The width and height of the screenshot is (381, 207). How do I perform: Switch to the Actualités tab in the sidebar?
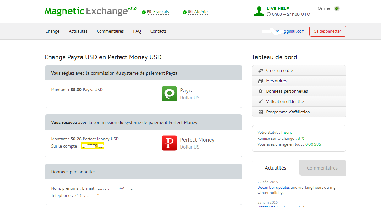tap(275, 168)
